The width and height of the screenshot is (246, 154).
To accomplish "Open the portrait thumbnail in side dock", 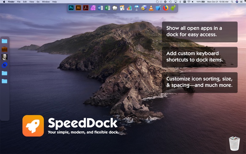I will coord(4,57).
